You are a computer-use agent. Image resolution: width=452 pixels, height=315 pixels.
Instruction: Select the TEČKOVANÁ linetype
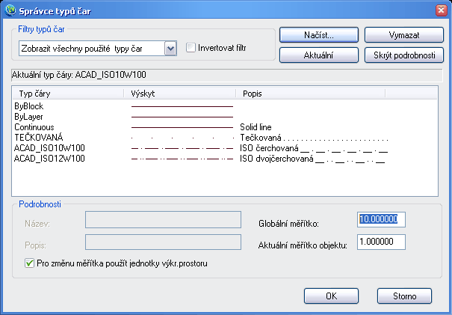click(38, 138)
